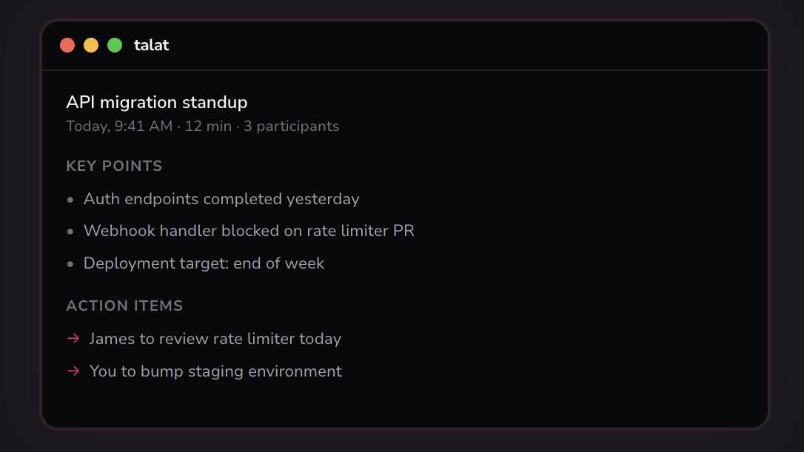Viewport: 804px width, 452px height.
Task: Click the bullet dot beside Auth endpoints
Action: [70, 200]
